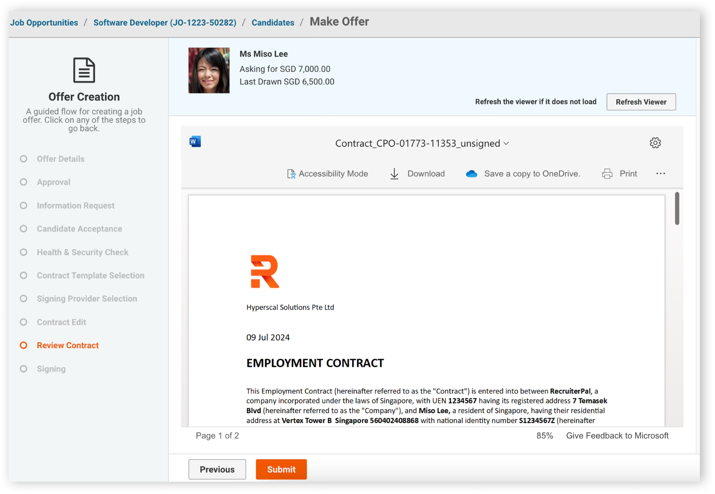This screenshot has height=494, width=715.
Task: Click Miso Lee's profile photo
Action: click(209, 70)
